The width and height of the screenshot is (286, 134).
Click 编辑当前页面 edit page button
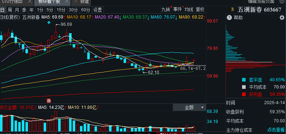click(261, 2)
